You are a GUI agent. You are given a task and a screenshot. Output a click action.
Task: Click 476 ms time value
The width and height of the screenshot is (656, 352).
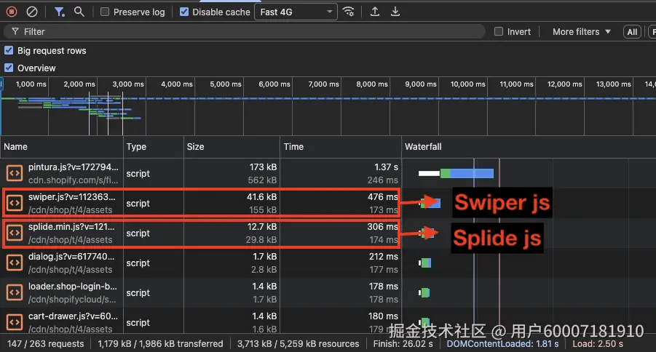pyautogui.click(x=382, y=197)
